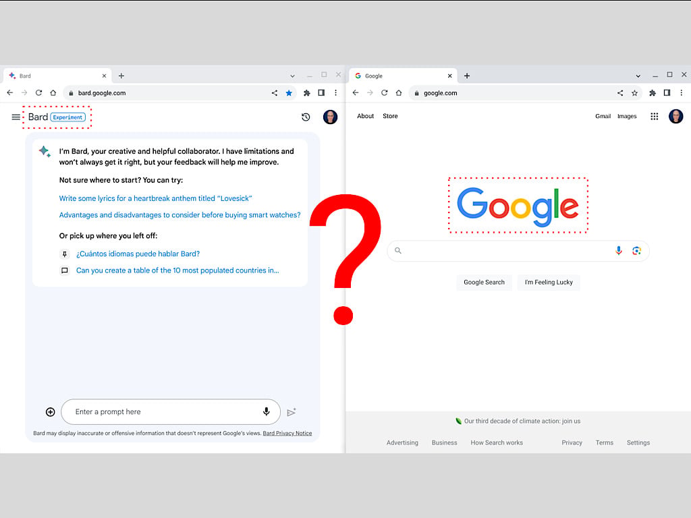Go back in Bard browser window
This screenshot has height=518, width=691.
point(9,93)
